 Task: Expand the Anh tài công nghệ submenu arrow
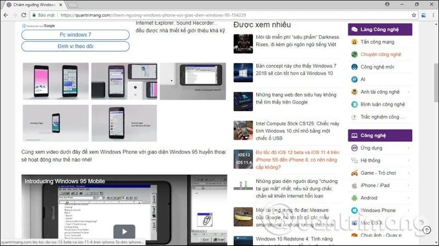point(408,92)
